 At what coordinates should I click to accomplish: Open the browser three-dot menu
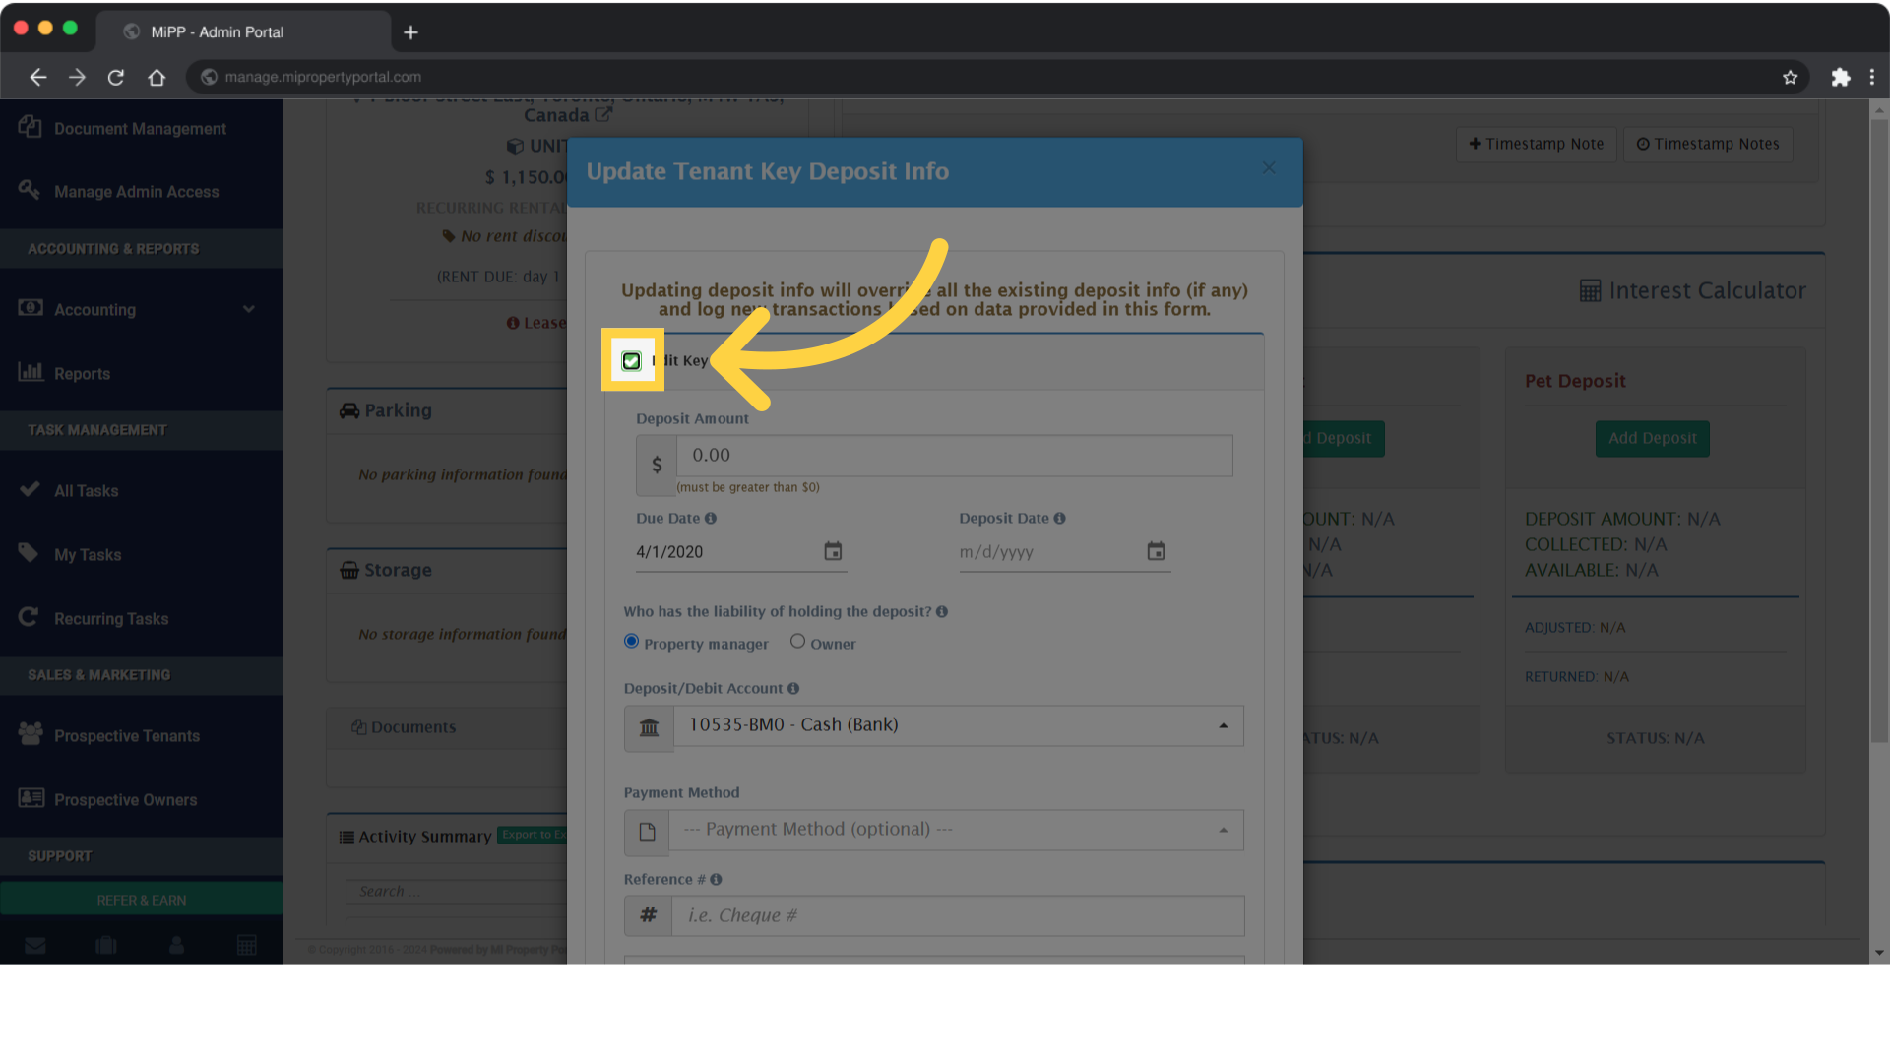tap(1871, 77)
